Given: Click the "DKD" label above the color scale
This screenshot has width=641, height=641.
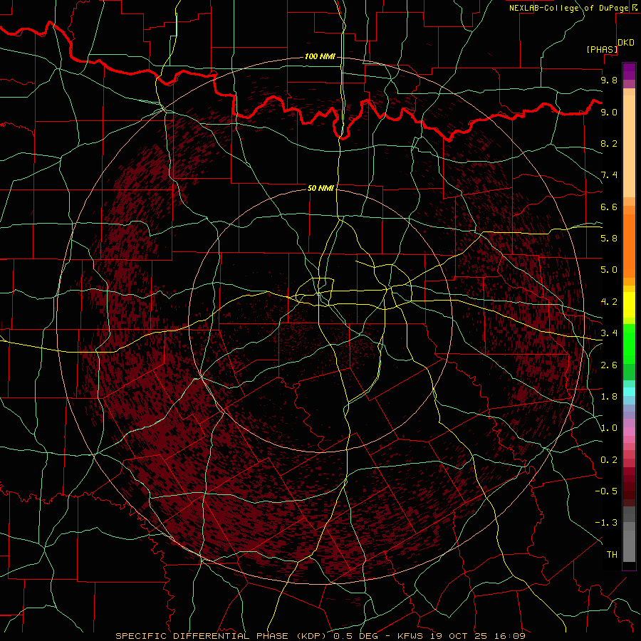Looking at the screenshot, I should click(626, 43).
